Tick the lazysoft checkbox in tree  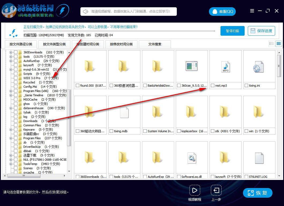click(x=16, y=65)
